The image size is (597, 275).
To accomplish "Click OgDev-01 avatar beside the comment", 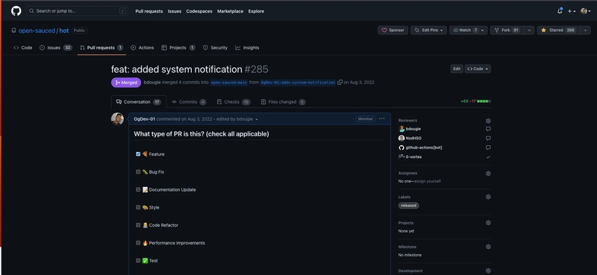I will pyautogui.click(x=117, y=118).
